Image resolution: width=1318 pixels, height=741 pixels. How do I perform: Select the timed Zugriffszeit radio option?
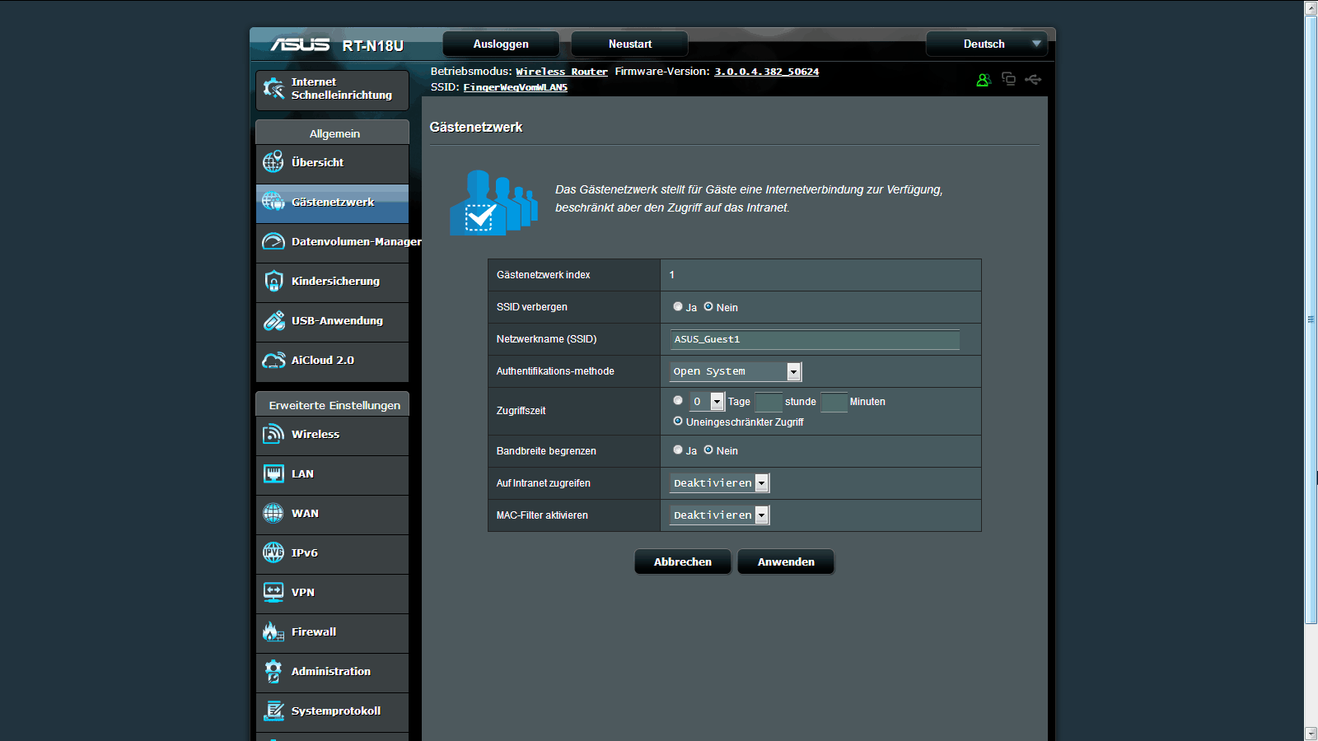678,400
